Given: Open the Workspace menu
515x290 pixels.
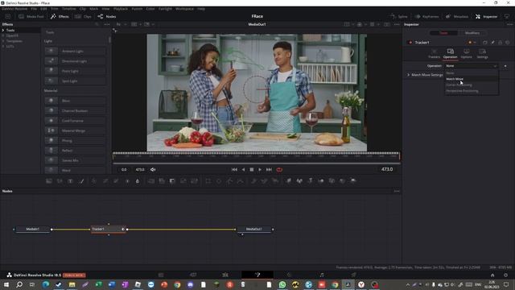Looking at the screenshot, I should tap(184, 9).
